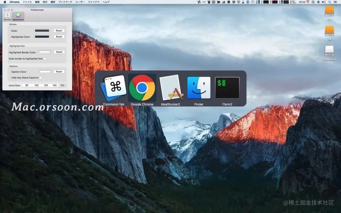Screen dimensions: 341x213
Task: Open the ブックマーク menu
Action: point(65,2)
